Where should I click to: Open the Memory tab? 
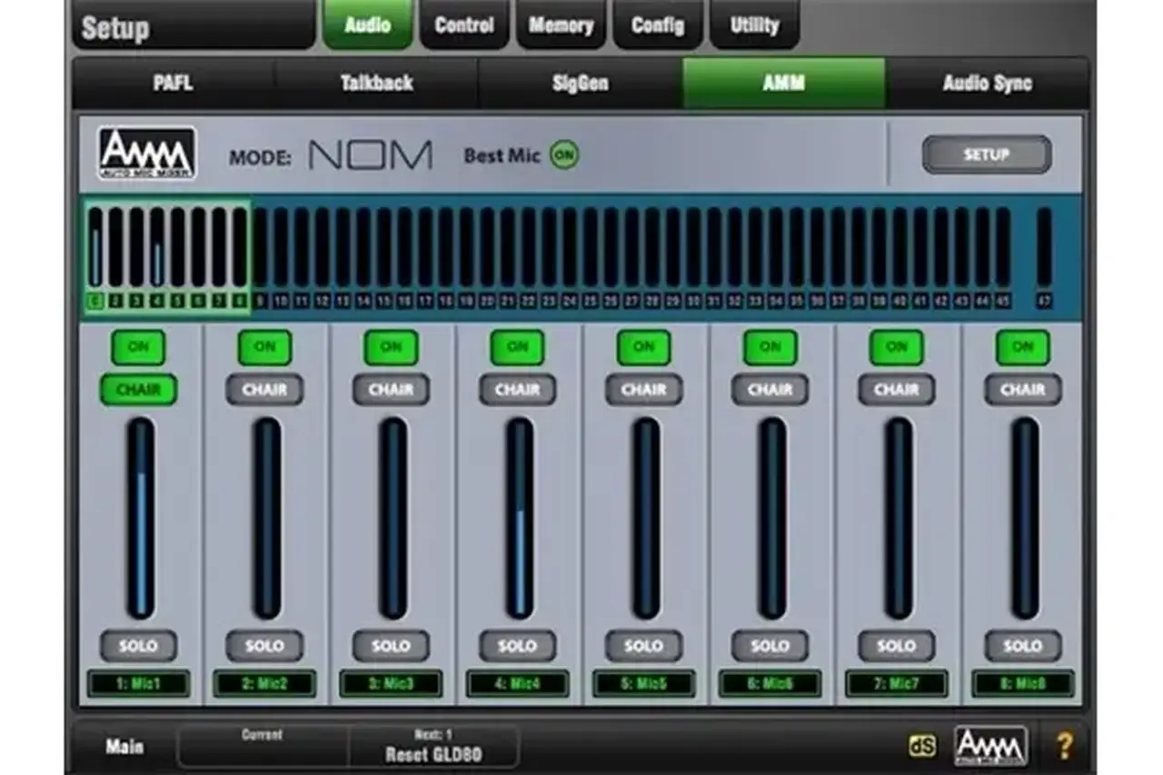click(x=561, y=25)
